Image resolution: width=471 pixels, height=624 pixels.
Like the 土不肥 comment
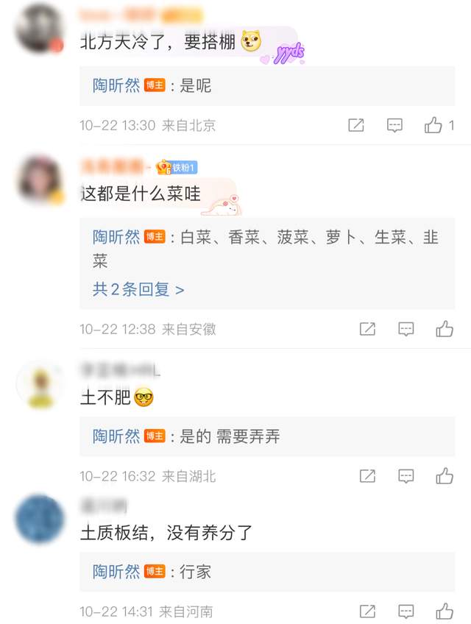point(445,475)
